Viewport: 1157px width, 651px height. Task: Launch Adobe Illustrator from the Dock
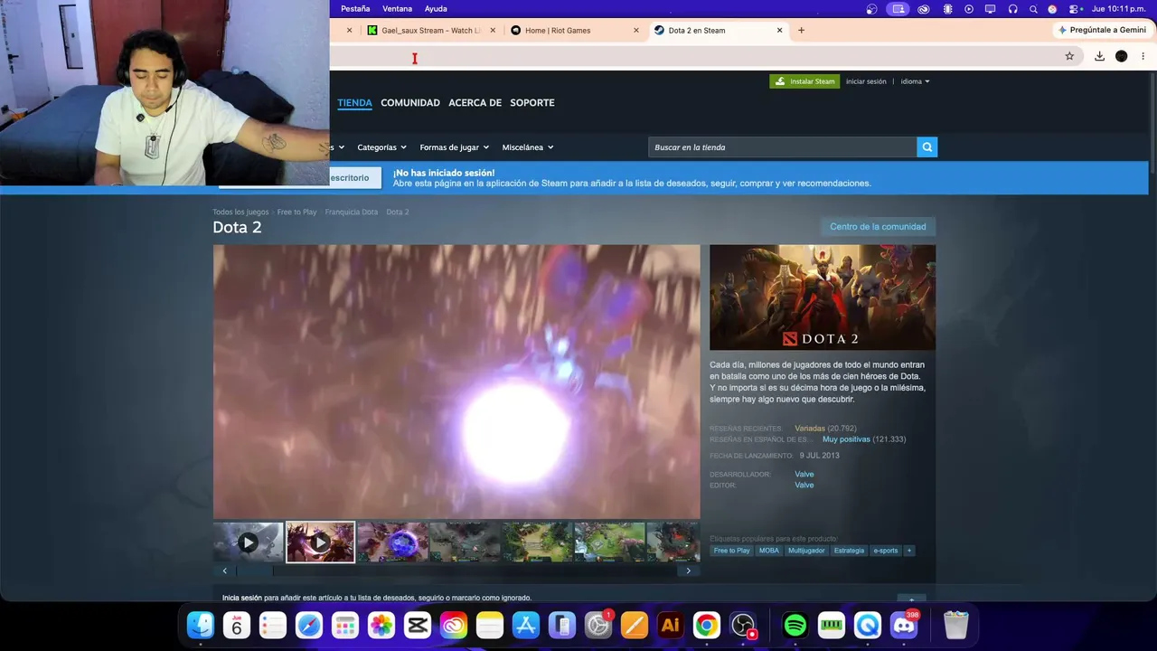click(x=671, y=625)
